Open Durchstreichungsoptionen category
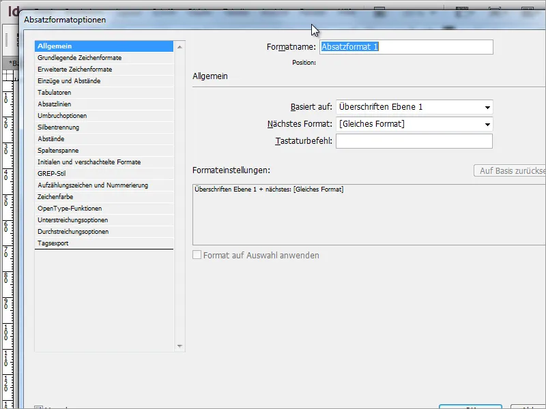546x409 pixels. tap(104, 232)
